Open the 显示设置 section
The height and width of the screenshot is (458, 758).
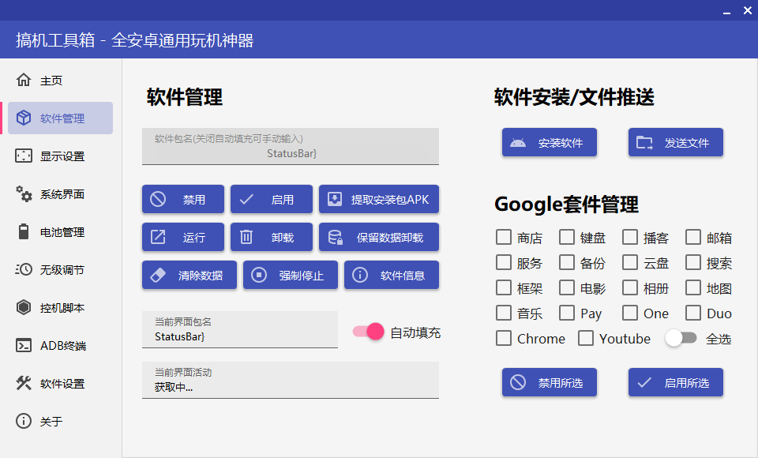47,156
